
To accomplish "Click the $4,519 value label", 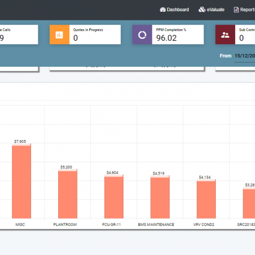I will [159, 173].
